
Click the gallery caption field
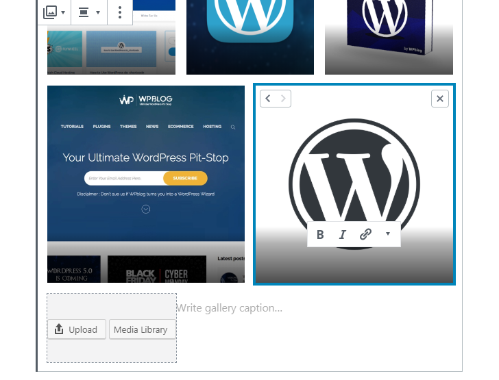point(229,308)
